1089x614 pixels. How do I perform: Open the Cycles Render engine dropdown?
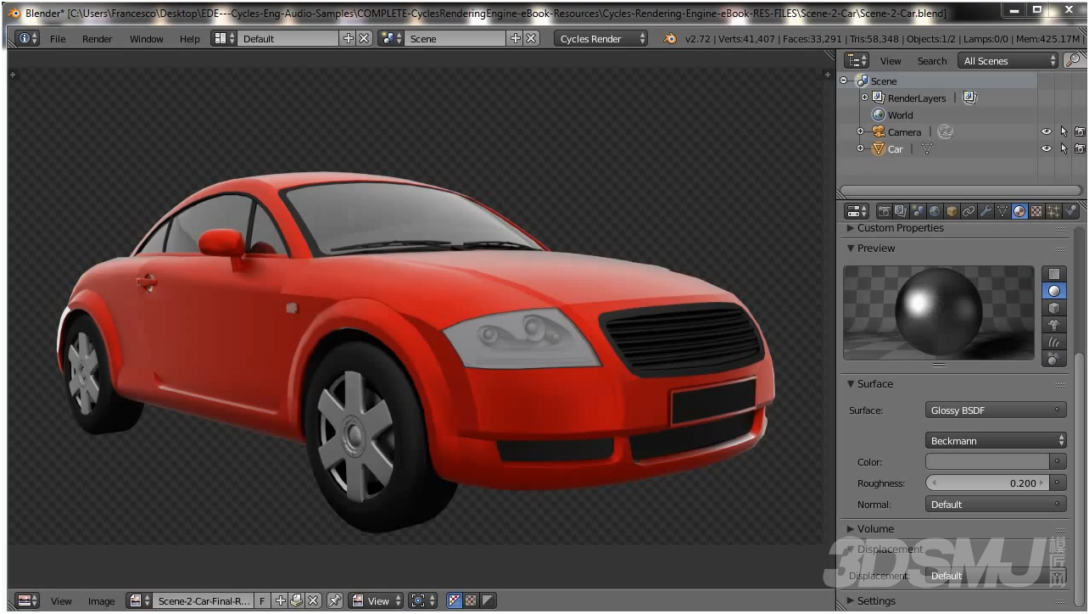pos(601,39)
